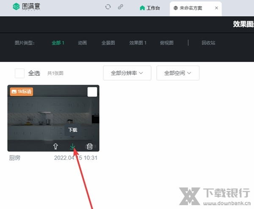The width and height of the screenshot is (254, 209).
Task: Select the 全部 1 image type filter
Action: click(x=58, y=43)
